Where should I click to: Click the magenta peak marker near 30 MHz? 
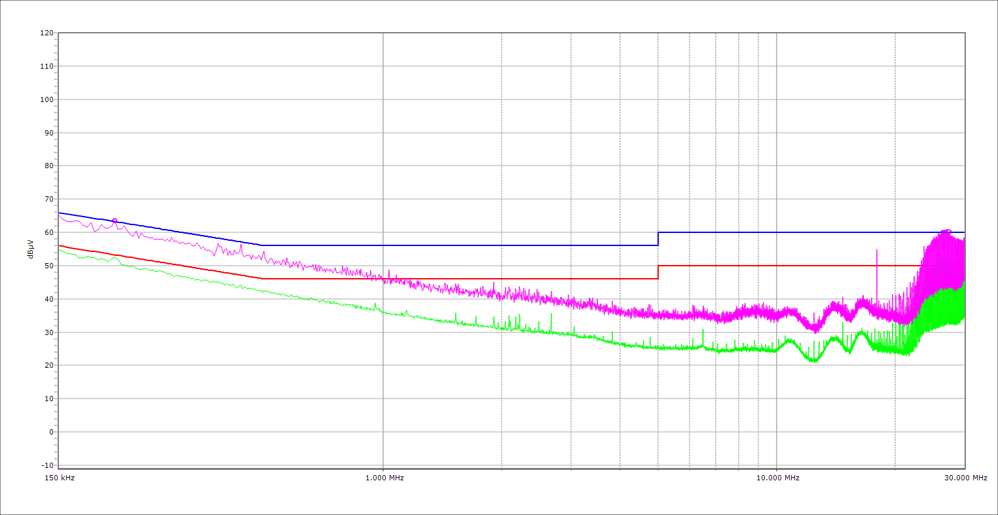coord(945,232)
